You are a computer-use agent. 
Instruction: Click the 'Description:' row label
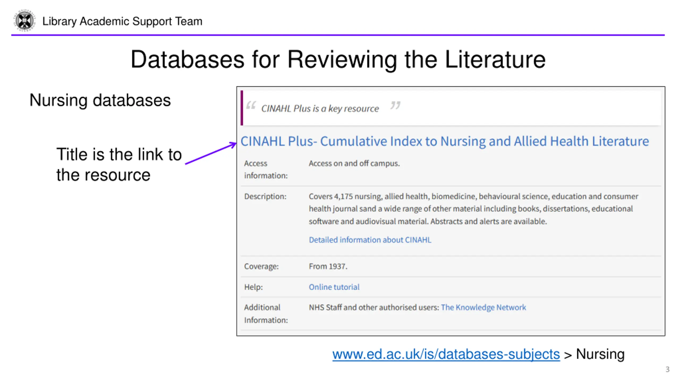(x=265, y=197)
